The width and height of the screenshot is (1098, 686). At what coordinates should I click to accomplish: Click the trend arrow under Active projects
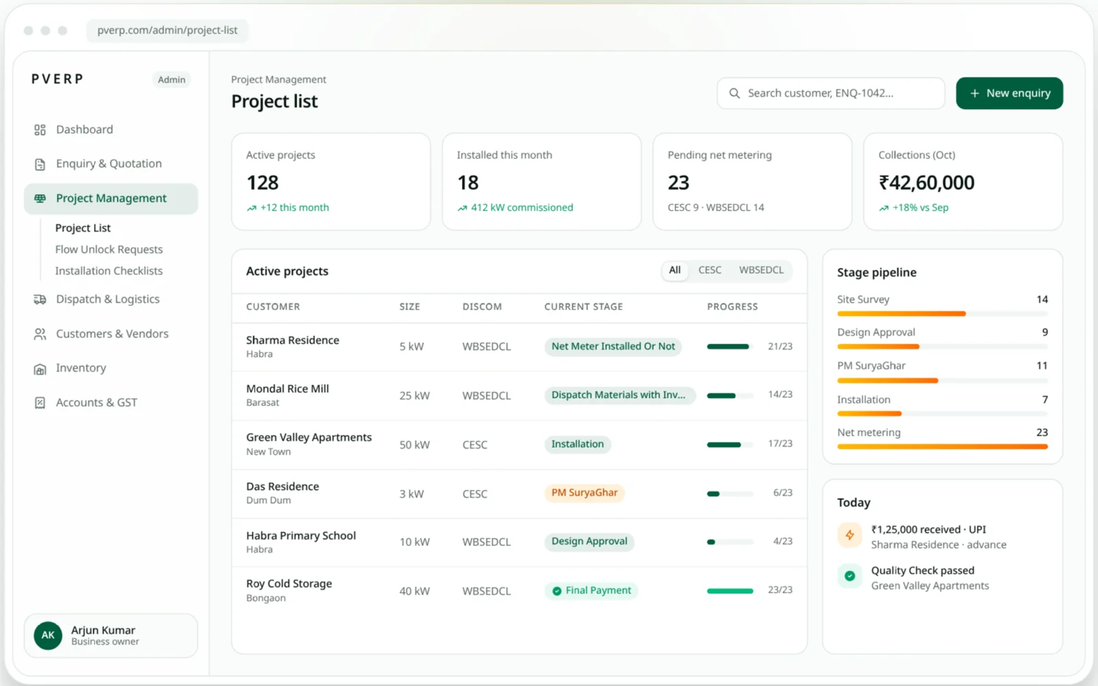tap(252, 208)
